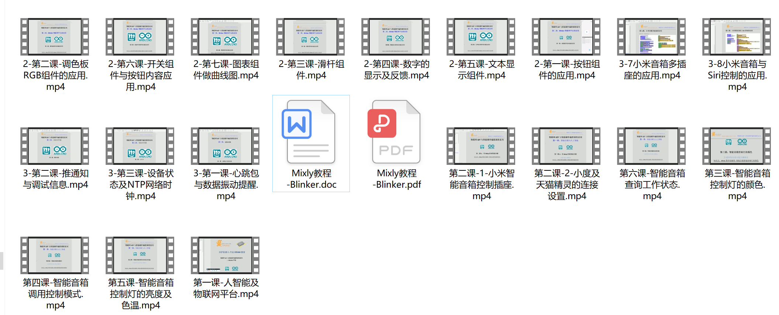Click file name text Mixly教程-Blinker.pdf
Image resolution: width=779 pixels, height=315 pixels.
[x=397, y=179]
